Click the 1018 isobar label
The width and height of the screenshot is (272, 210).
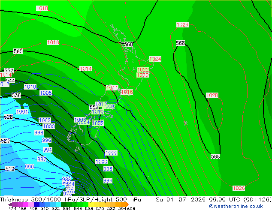coord(42,8)
